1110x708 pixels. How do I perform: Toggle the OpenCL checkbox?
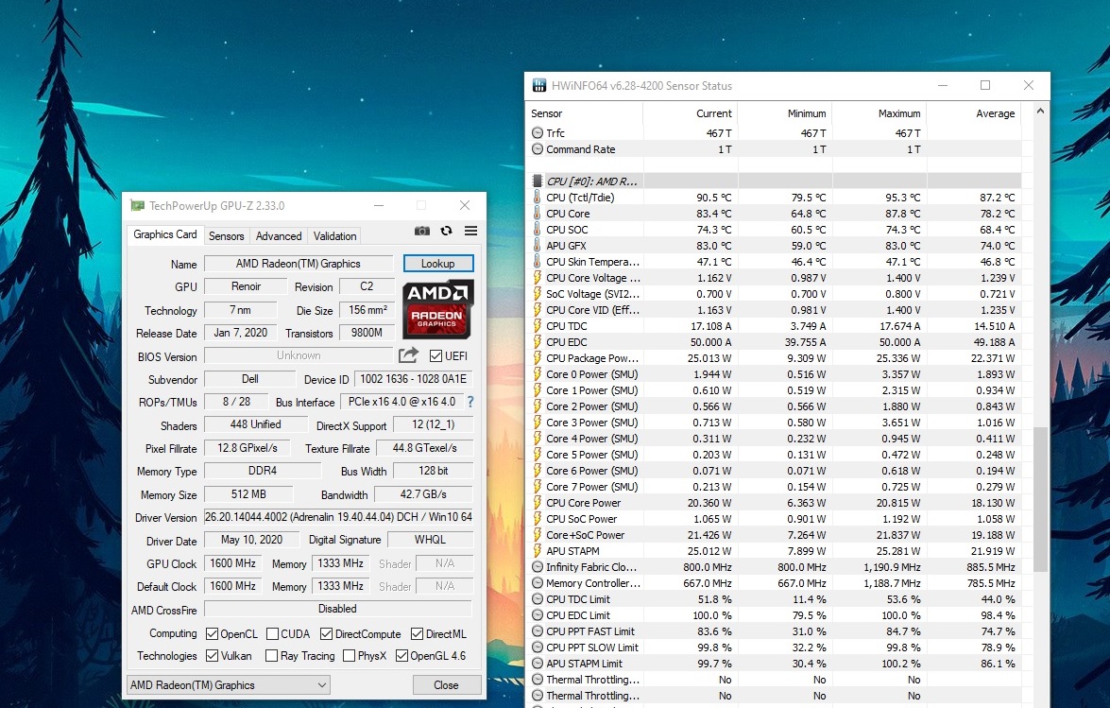(212, 633)
